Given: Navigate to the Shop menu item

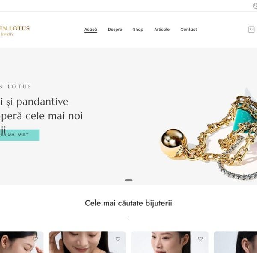Looking at the screenshot, I should pos(138,30).
